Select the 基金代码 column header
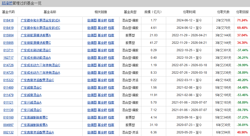 (x=9, y=12)
